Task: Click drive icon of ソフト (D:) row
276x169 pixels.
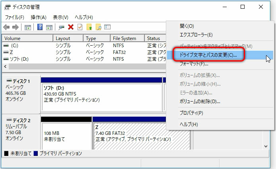Action: click(6, 59)
